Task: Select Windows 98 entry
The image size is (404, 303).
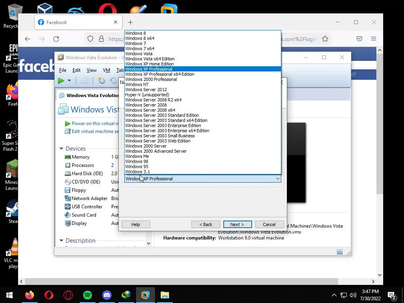Action: [202, 161]
